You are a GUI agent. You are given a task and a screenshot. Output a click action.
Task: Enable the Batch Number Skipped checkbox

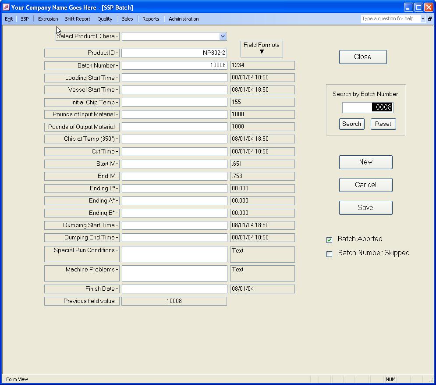click(330, 254)
